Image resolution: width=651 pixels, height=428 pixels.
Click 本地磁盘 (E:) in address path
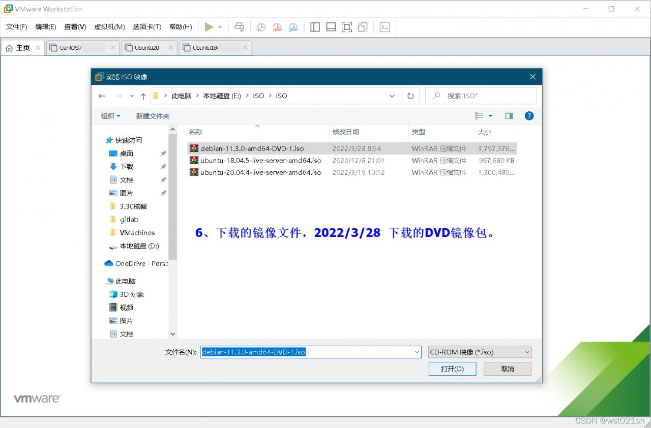222,96
